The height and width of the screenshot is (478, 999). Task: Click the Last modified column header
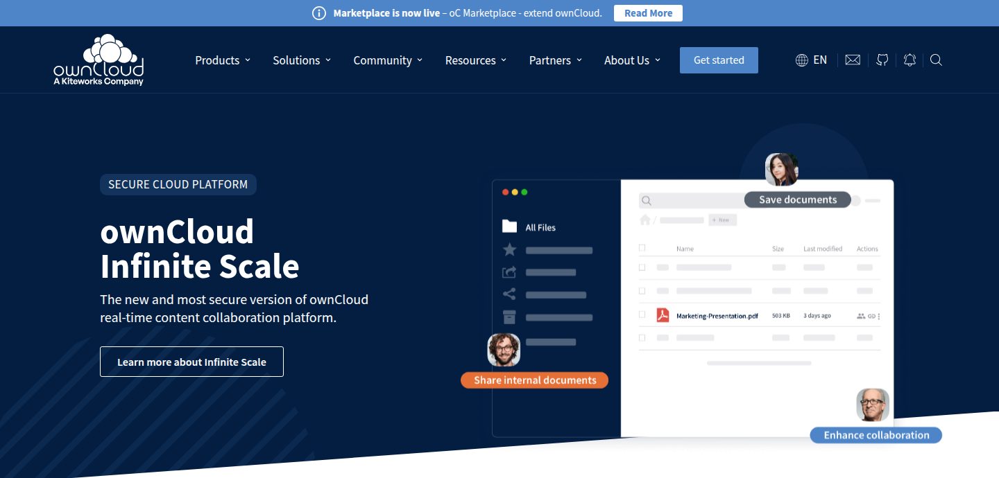coord(823,249)
